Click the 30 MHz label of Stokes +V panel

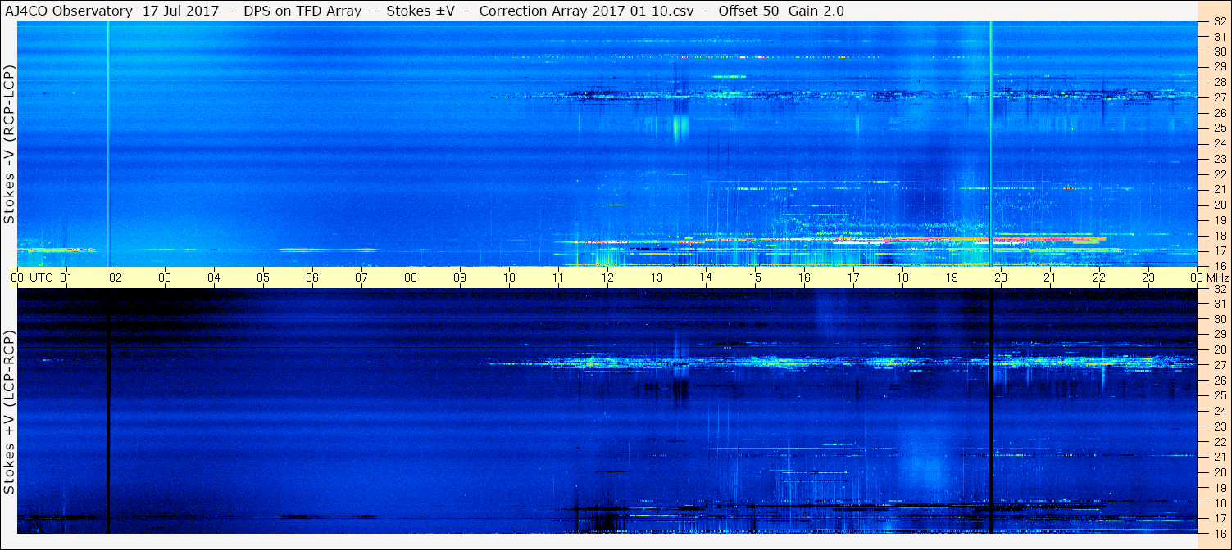(1220, 319)
